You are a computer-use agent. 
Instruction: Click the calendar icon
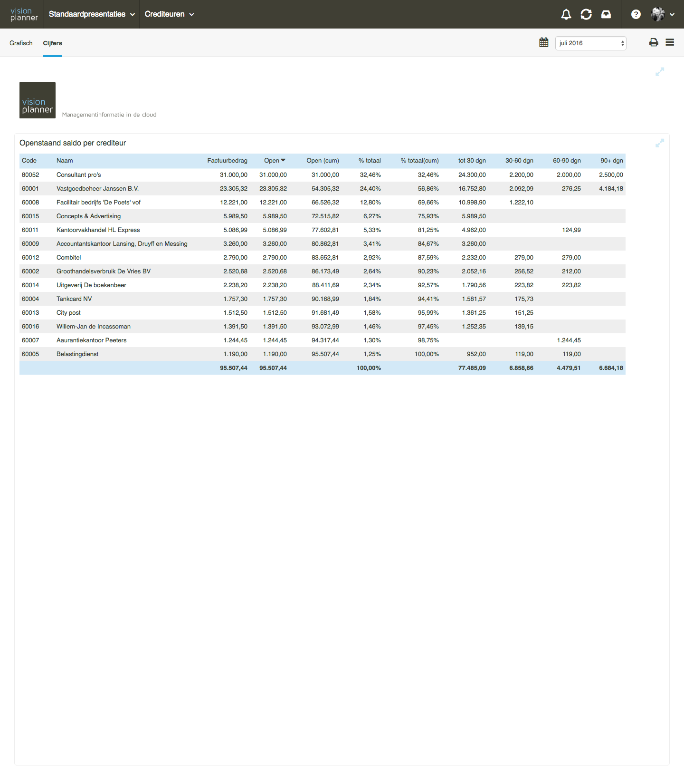(544, 42)
